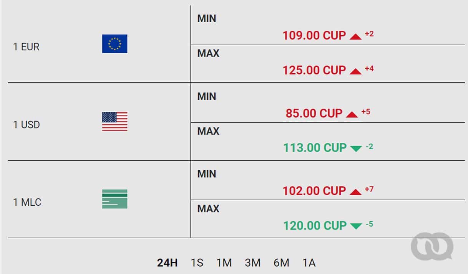Click the green down arrow beside 113.00 CUP
468x274 pixels.
click(x=356, y=149)
